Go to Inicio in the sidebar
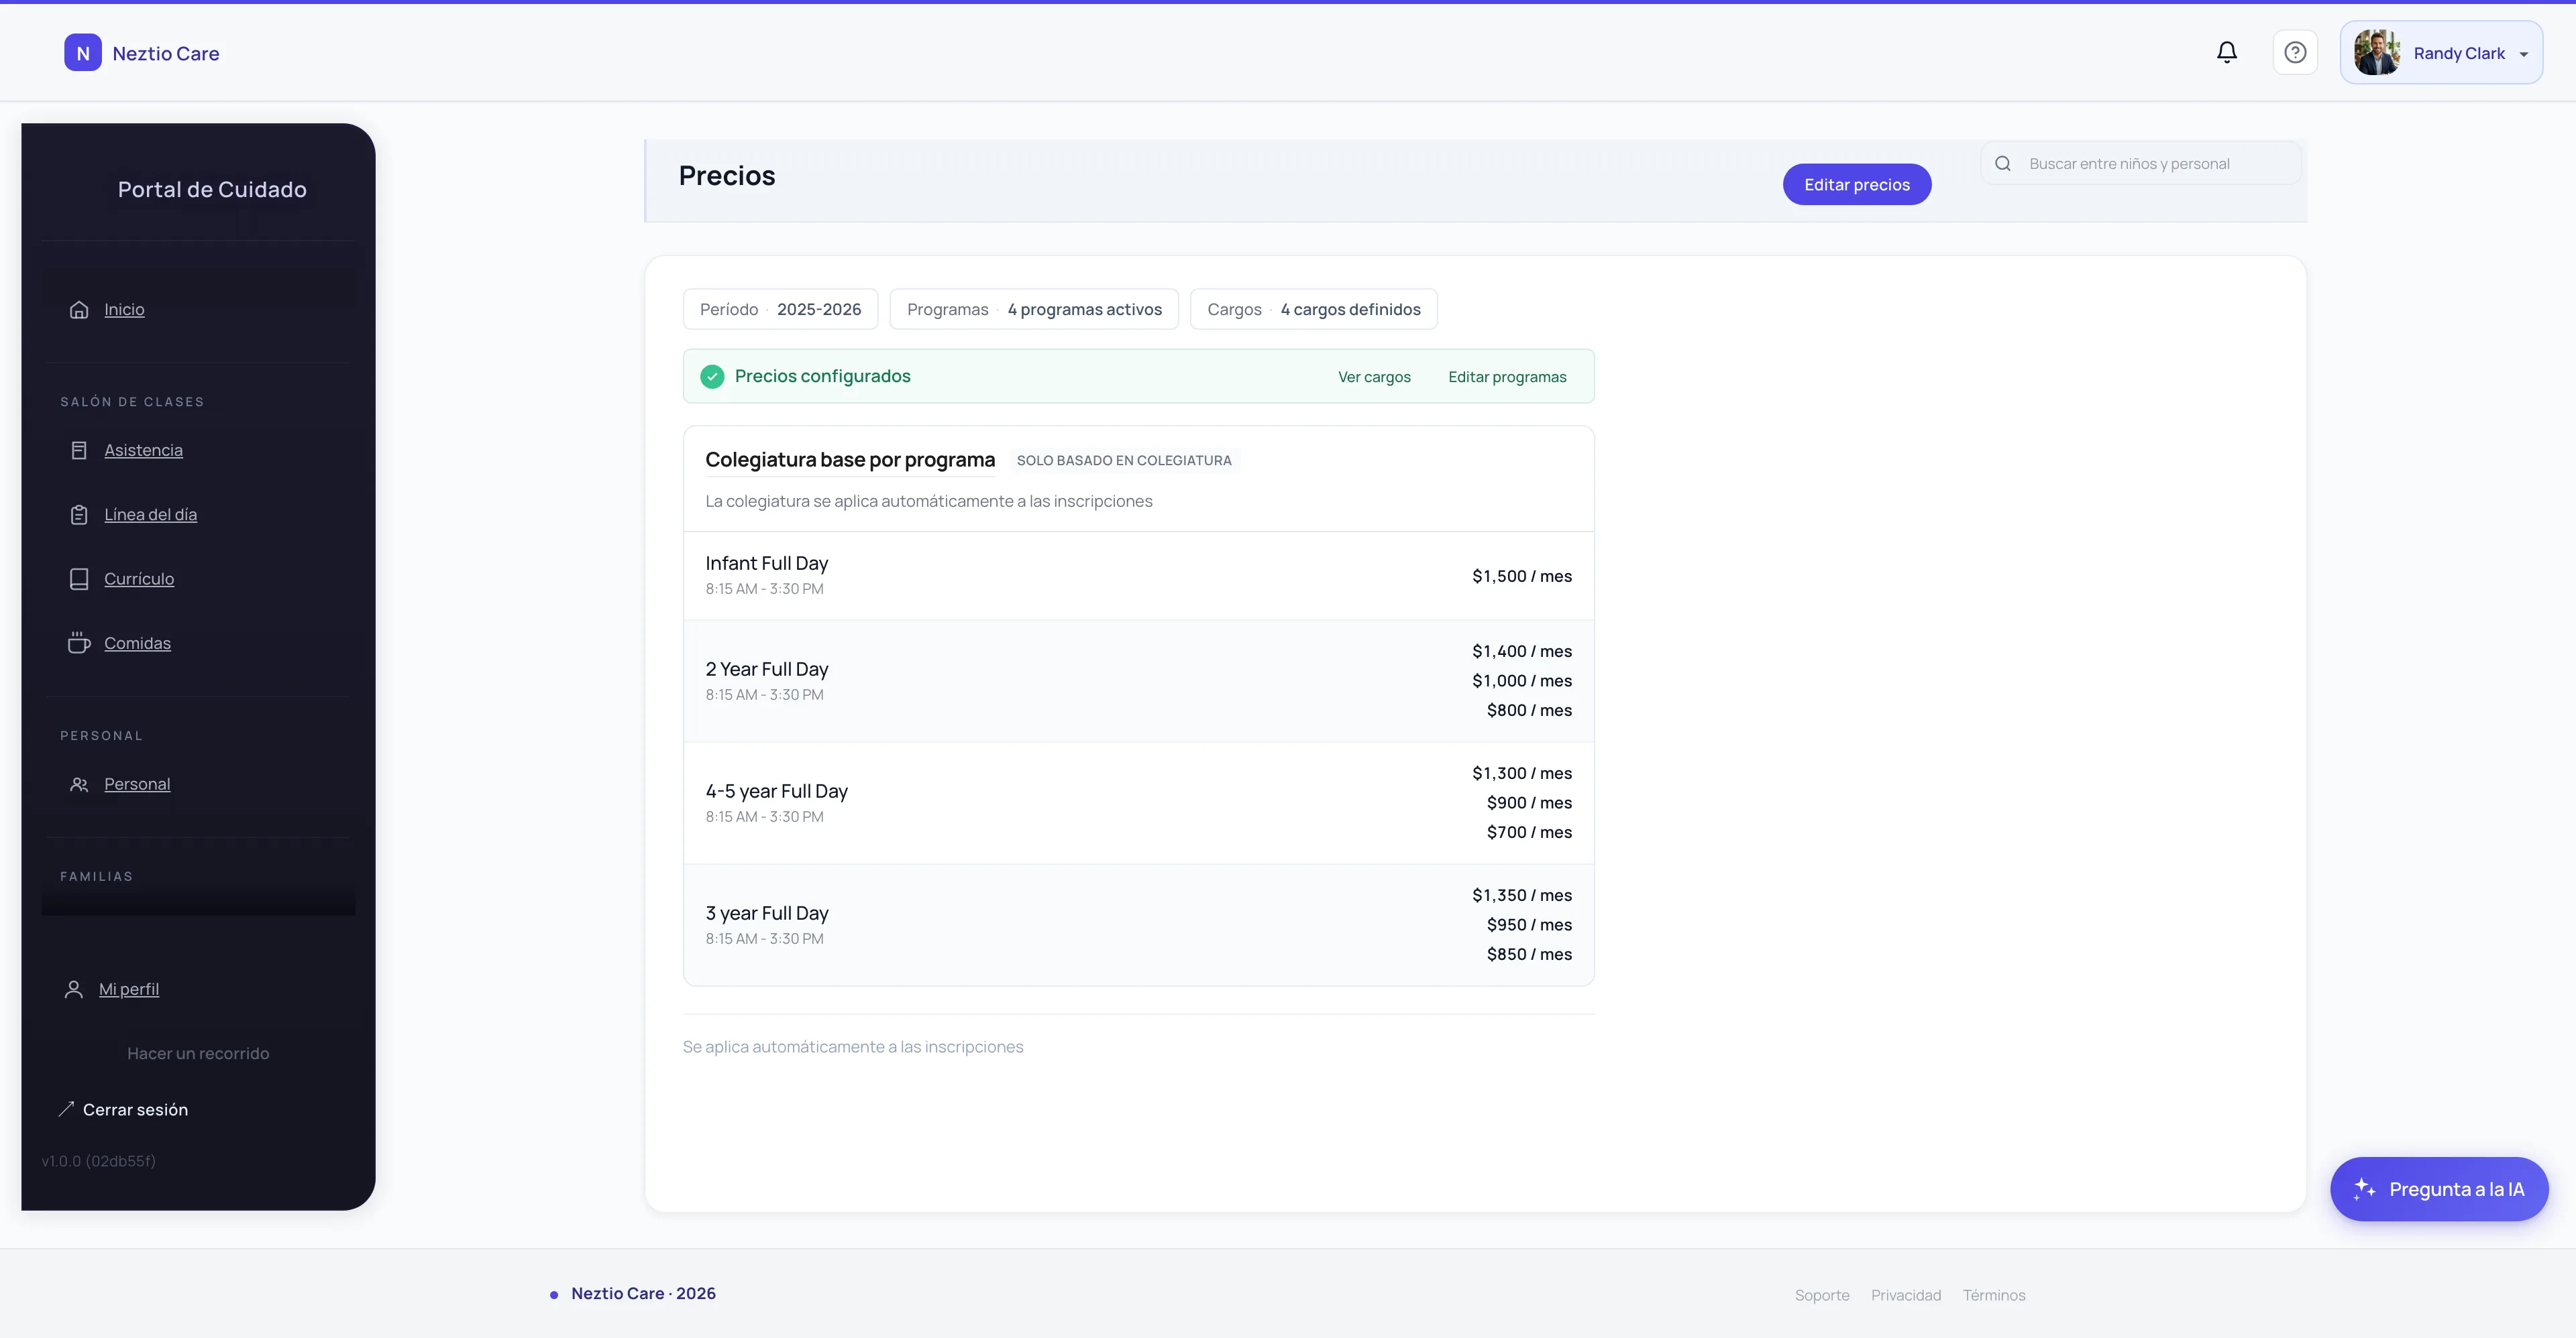 pyautogui.click(x=124, y=310)
